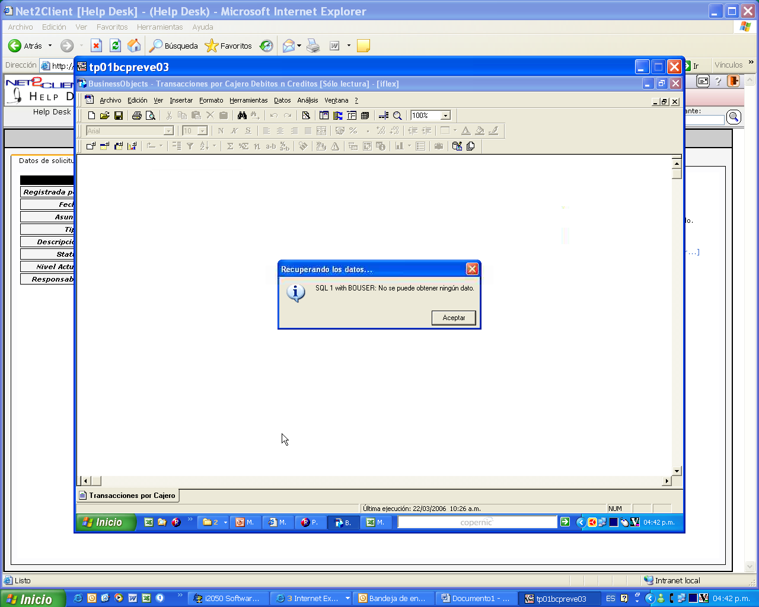Click Favoritos star button in IE toolbar
Screen dimensions: 759x607
click(x=228, y=46)
